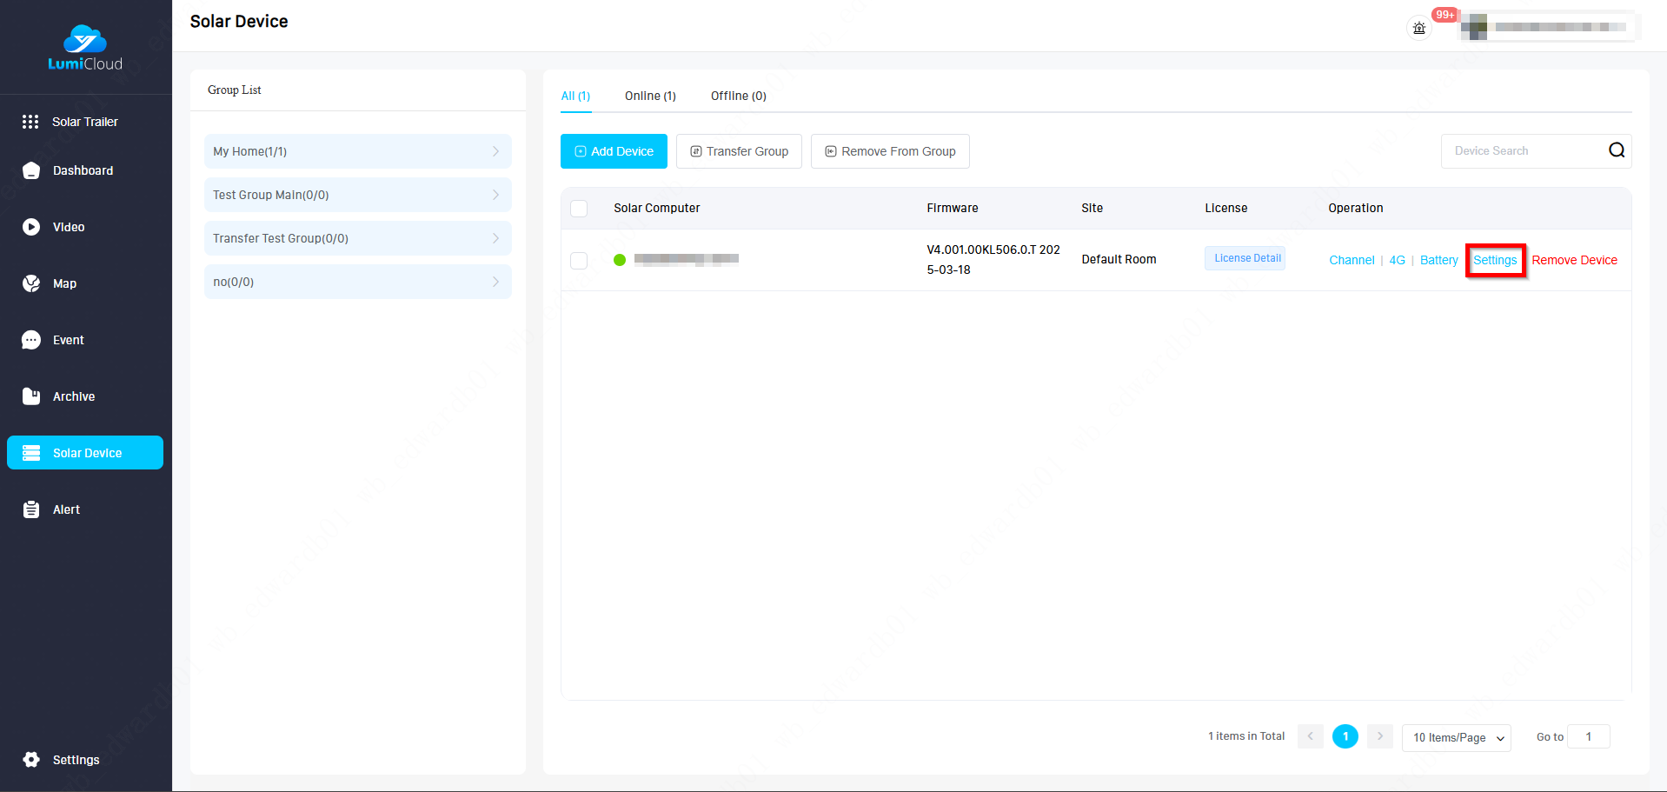Viewport: 1667px width, 792px height.
Task: Switch to the Offline (0) tab
Action: point(738,96)
